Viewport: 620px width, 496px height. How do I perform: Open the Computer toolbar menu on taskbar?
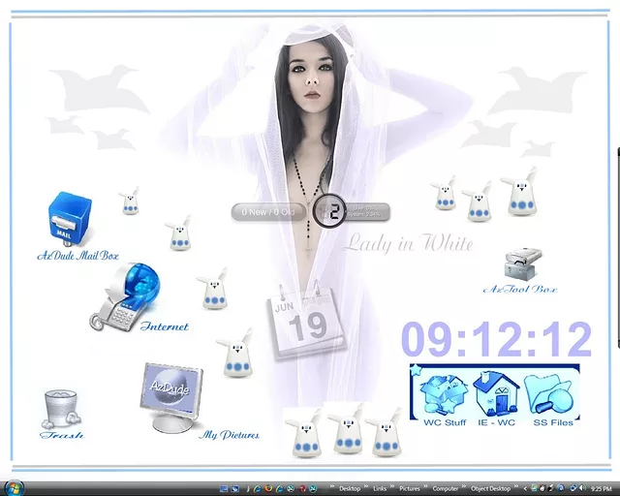(445, 488)
